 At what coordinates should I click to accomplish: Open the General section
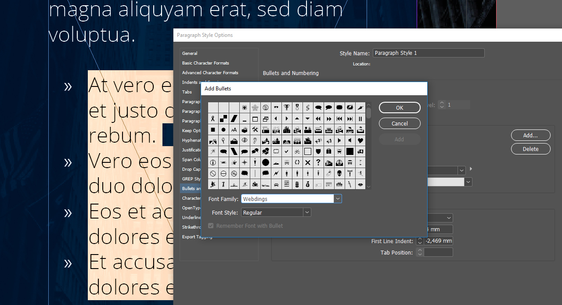pyautogui.click(x=190, y=53)
